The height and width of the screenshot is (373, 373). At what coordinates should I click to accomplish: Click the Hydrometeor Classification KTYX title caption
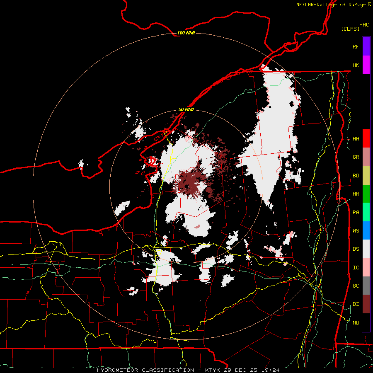pyautogui.click(x=188, y=370)
